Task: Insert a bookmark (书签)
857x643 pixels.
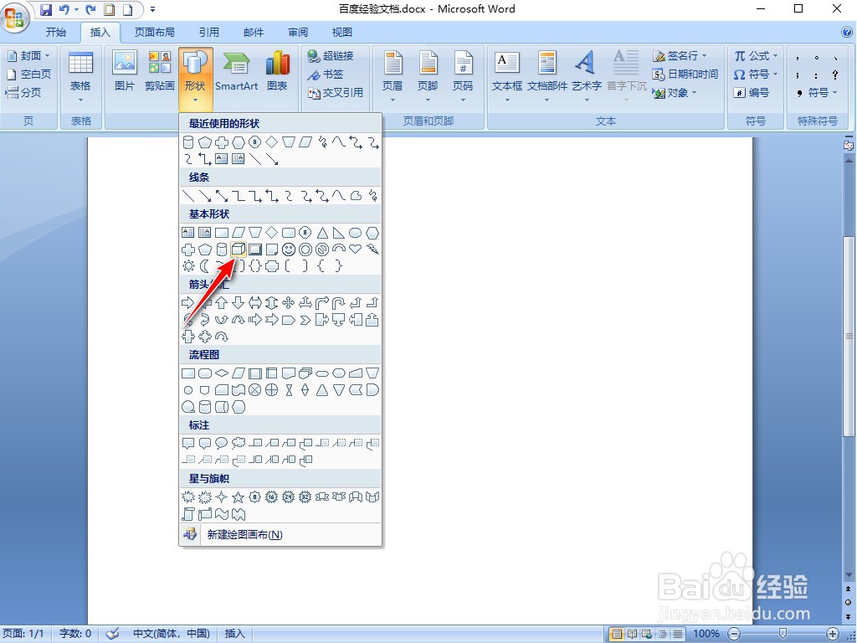Action: click(x=326, y=75)
